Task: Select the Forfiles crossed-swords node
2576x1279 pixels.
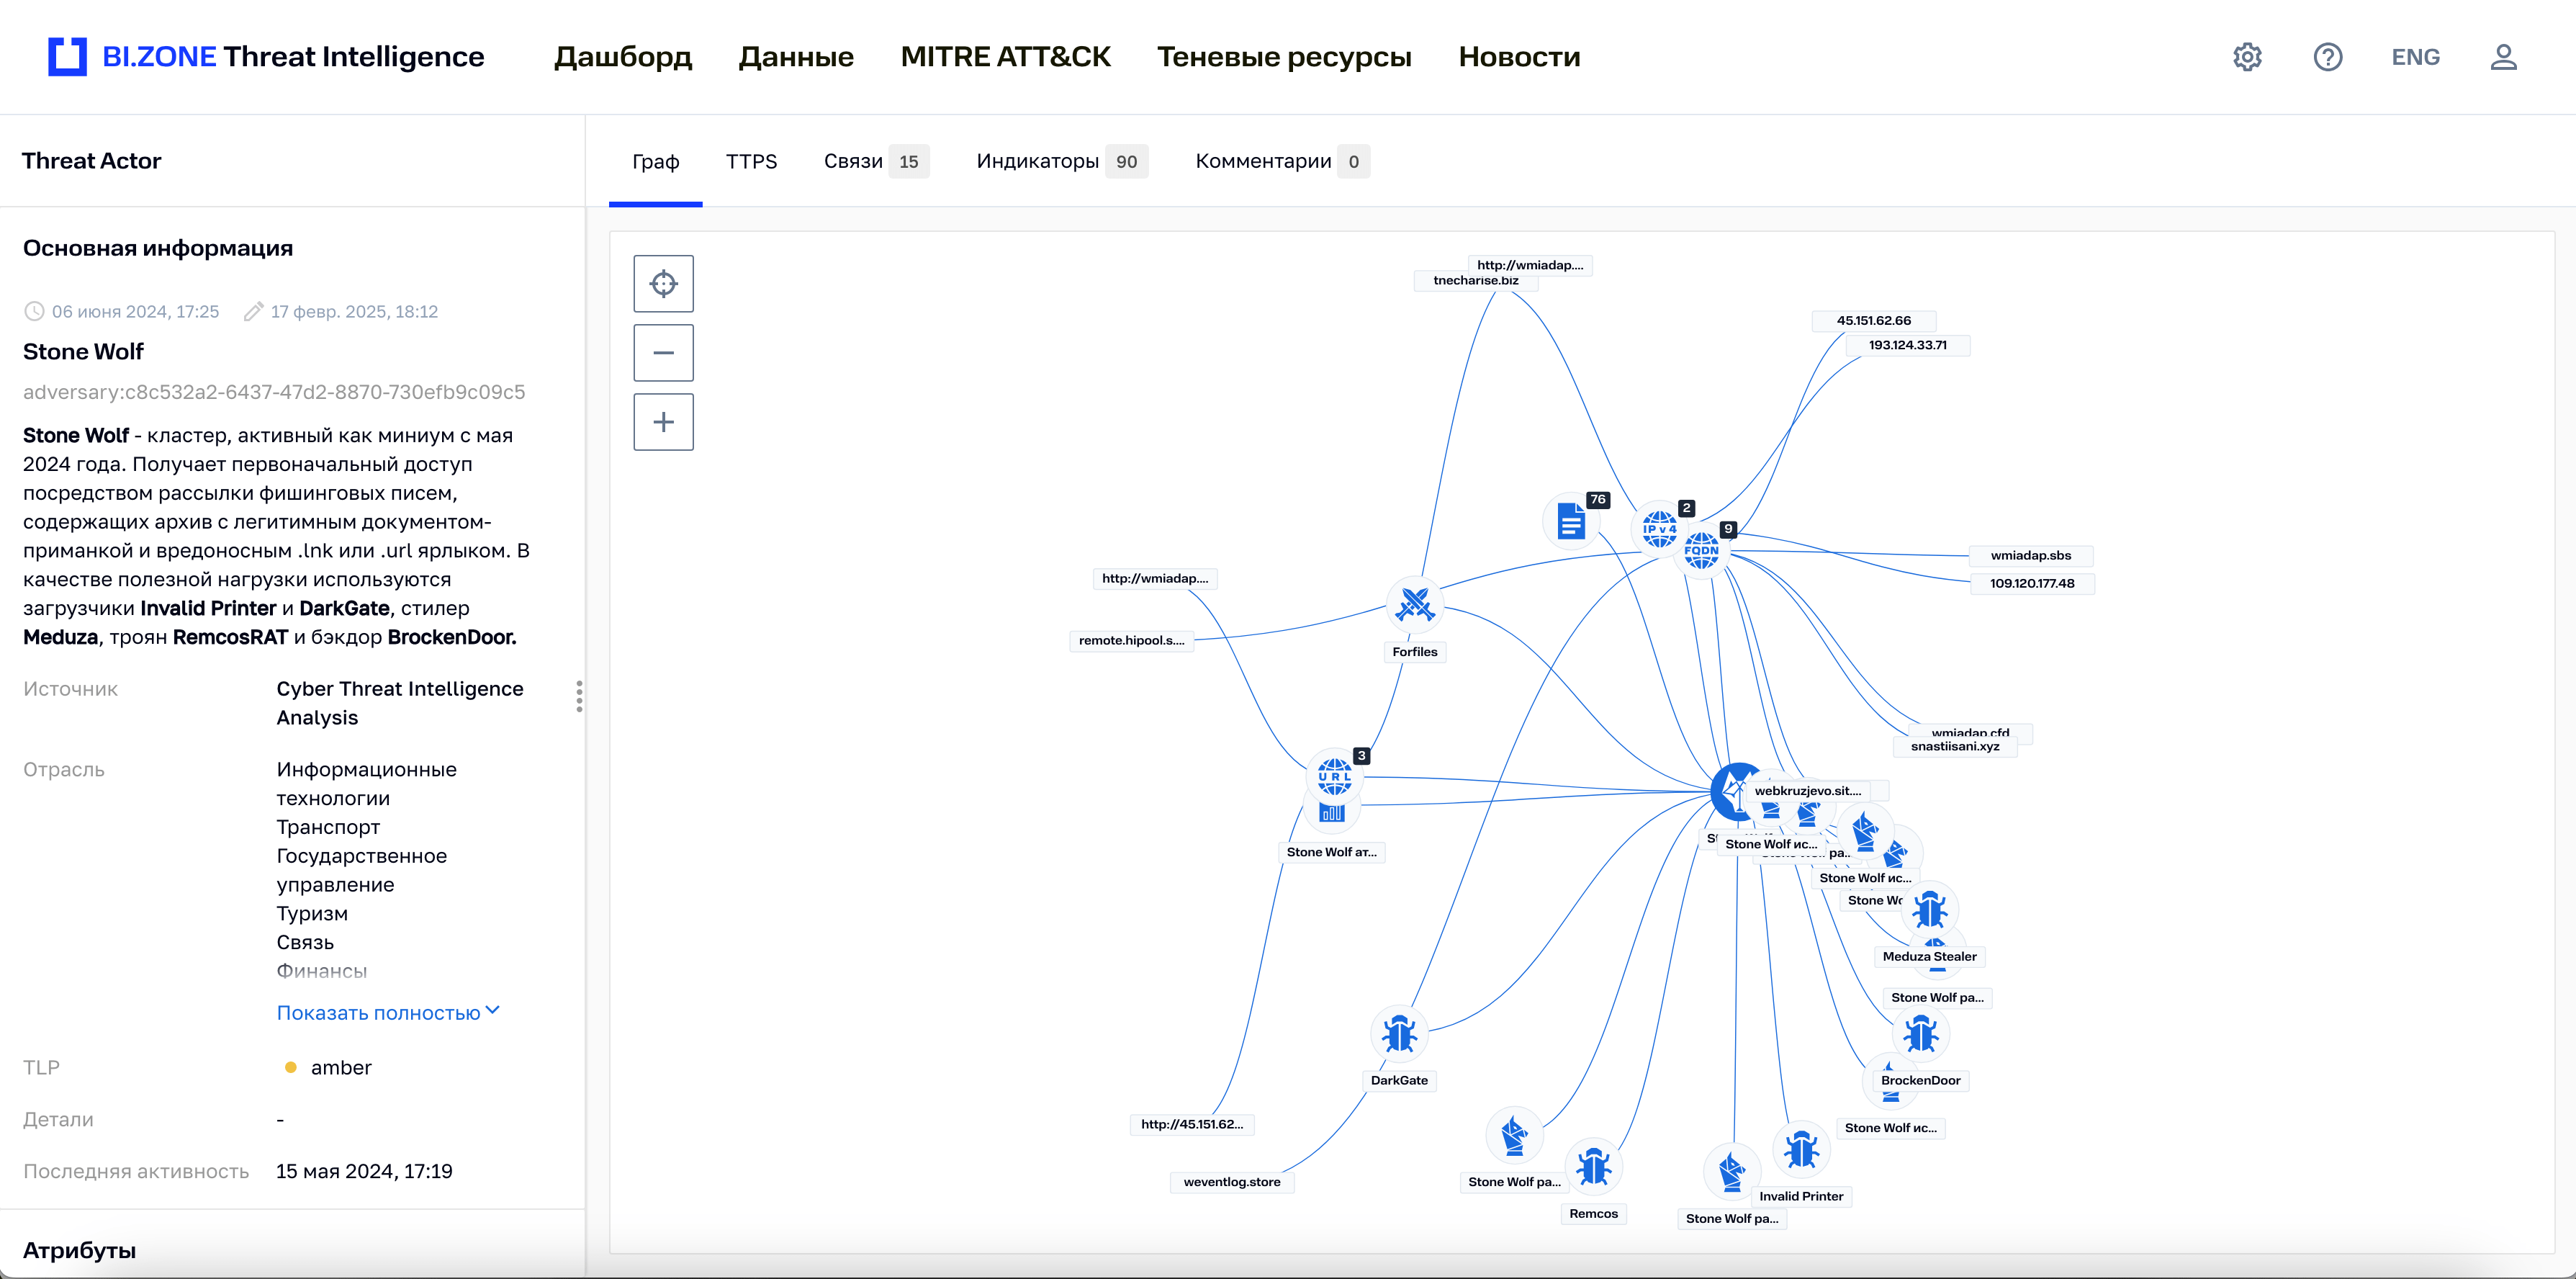Action: pyautogui.click(x=1414, y=605)
